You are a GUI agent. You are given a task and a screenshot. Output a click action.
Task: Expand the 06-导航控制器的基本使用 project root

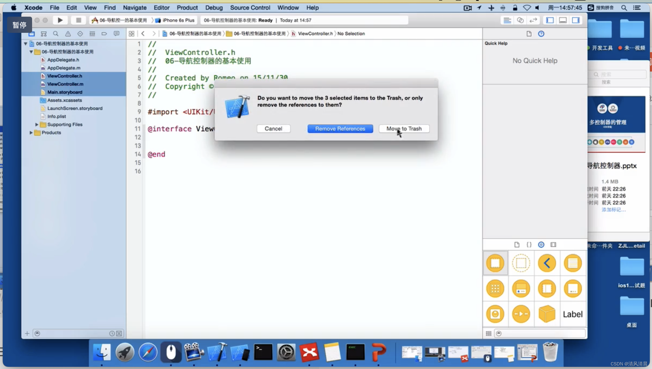coord(25,43)
